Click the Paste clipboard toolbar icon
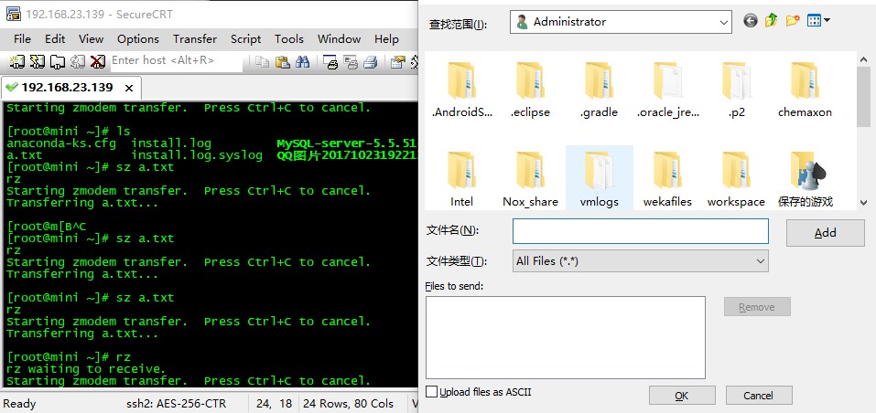 tap(283, 62)
